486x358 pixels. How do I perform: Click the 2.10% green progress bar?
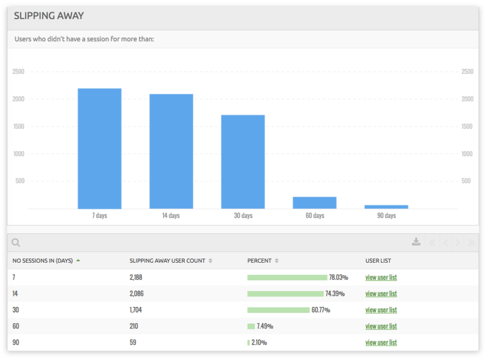(249, 342)
